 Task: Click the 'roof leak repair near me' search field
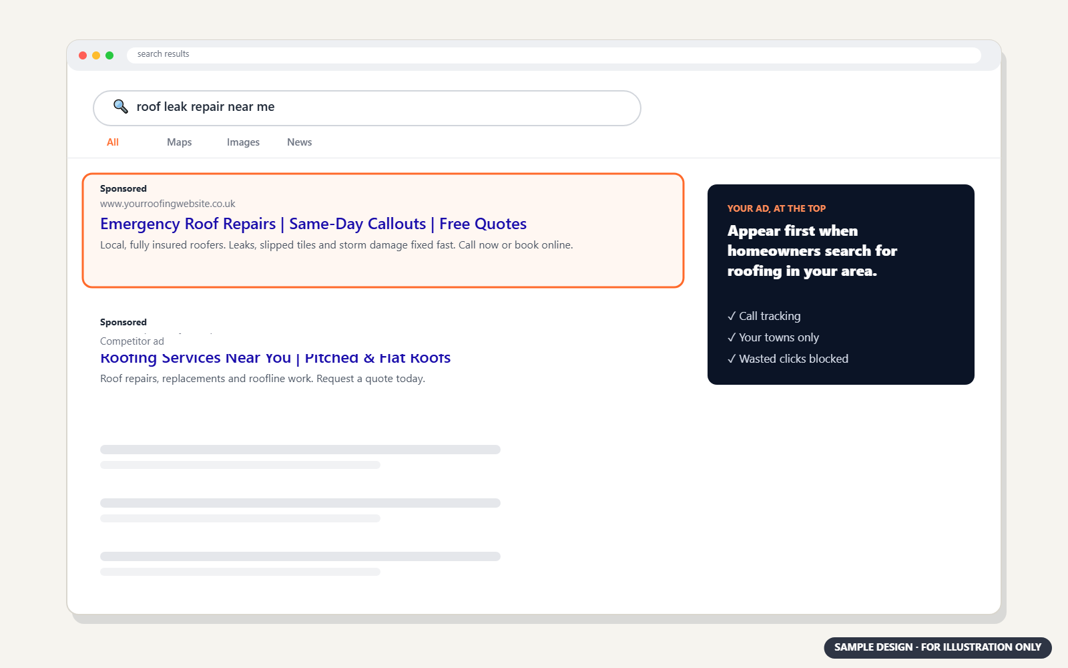(x=367, y=108)
